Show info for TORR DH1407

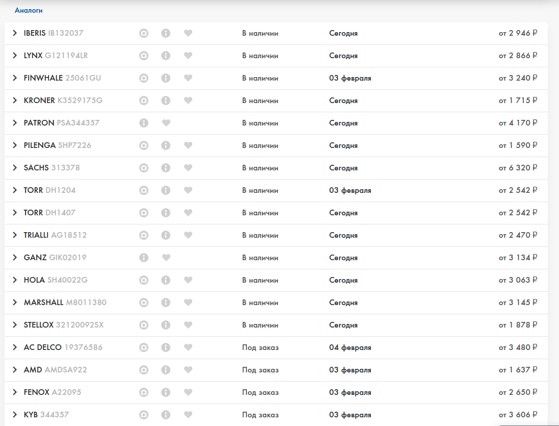pyautogui.click(x=166, y=213)
